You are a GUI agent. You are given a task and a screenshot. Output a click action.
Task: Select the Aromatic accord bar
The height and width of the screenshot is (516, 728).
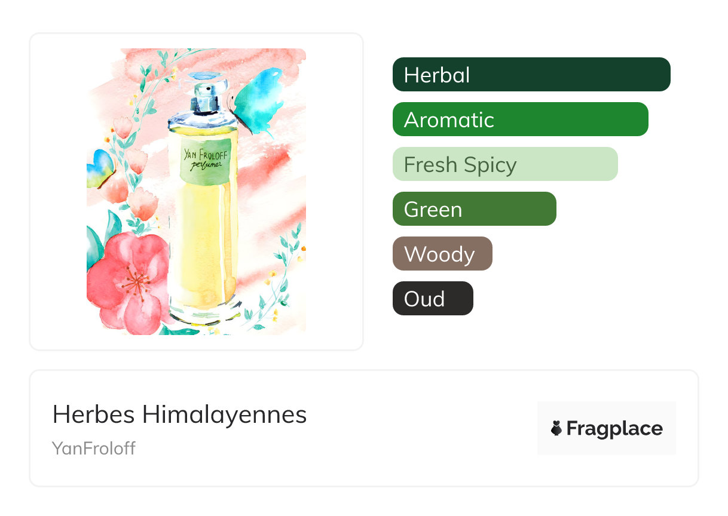[520, 119]
